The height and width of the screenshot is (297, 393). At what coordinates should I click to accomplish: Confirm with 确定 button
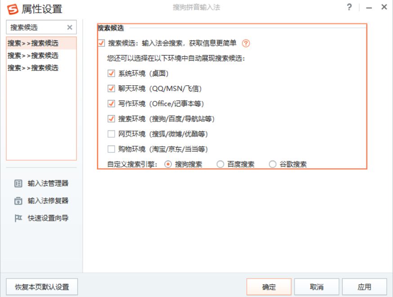[269, 287]
